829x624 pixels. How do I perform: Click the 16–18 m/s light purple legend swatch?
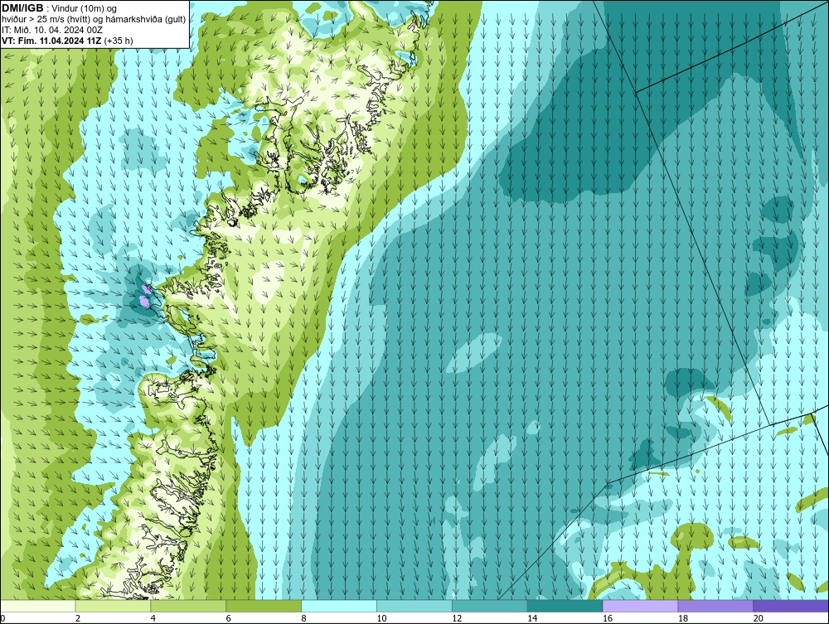click(x=640, y=606)
